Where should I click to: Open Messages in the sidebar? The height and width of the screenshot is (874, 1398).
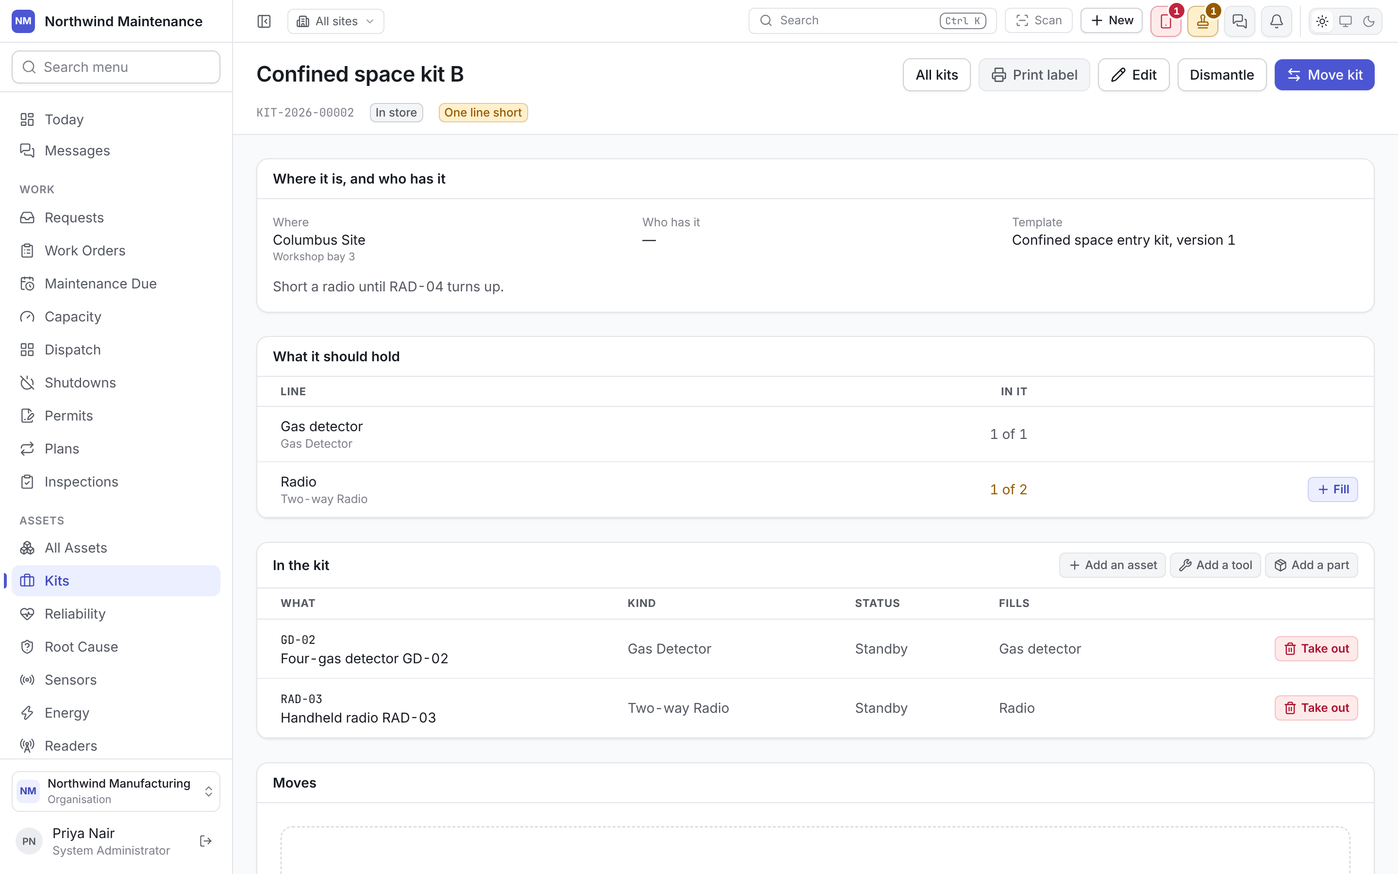coord(116,151)
